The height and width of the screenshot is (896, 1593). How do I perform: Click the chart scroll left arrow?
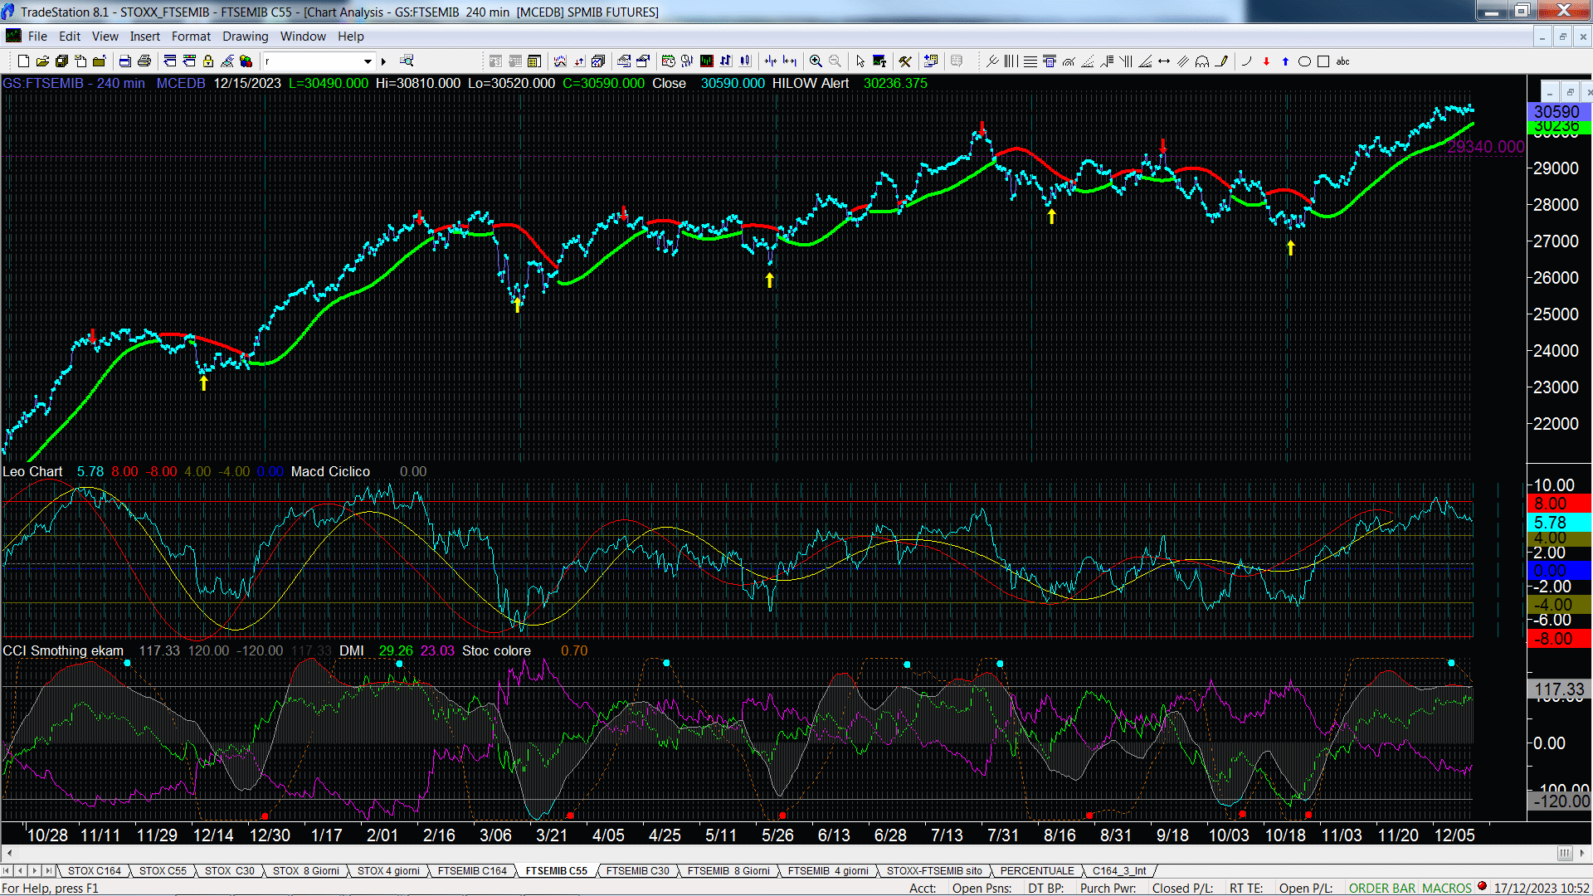click(9, 853)
